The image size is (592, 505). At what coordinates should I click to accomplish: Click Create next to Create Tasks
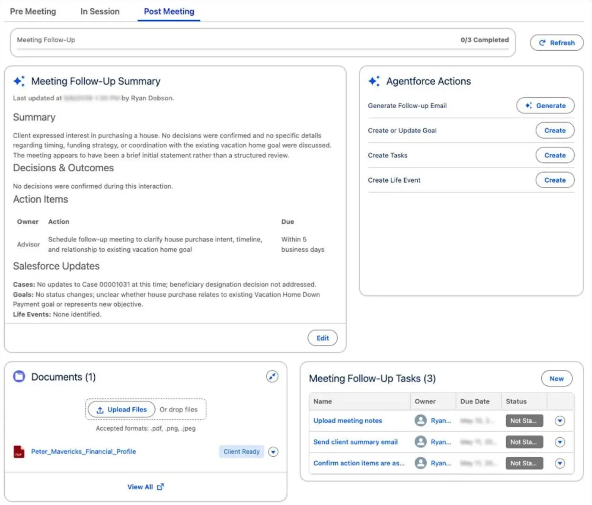point(555,155)
